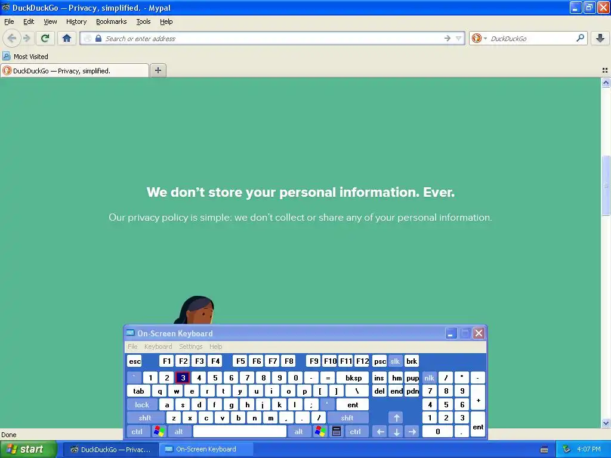611x458 pixels.
Task: Open the Most Visited bookmarks folder
Action: click(25, 57)
